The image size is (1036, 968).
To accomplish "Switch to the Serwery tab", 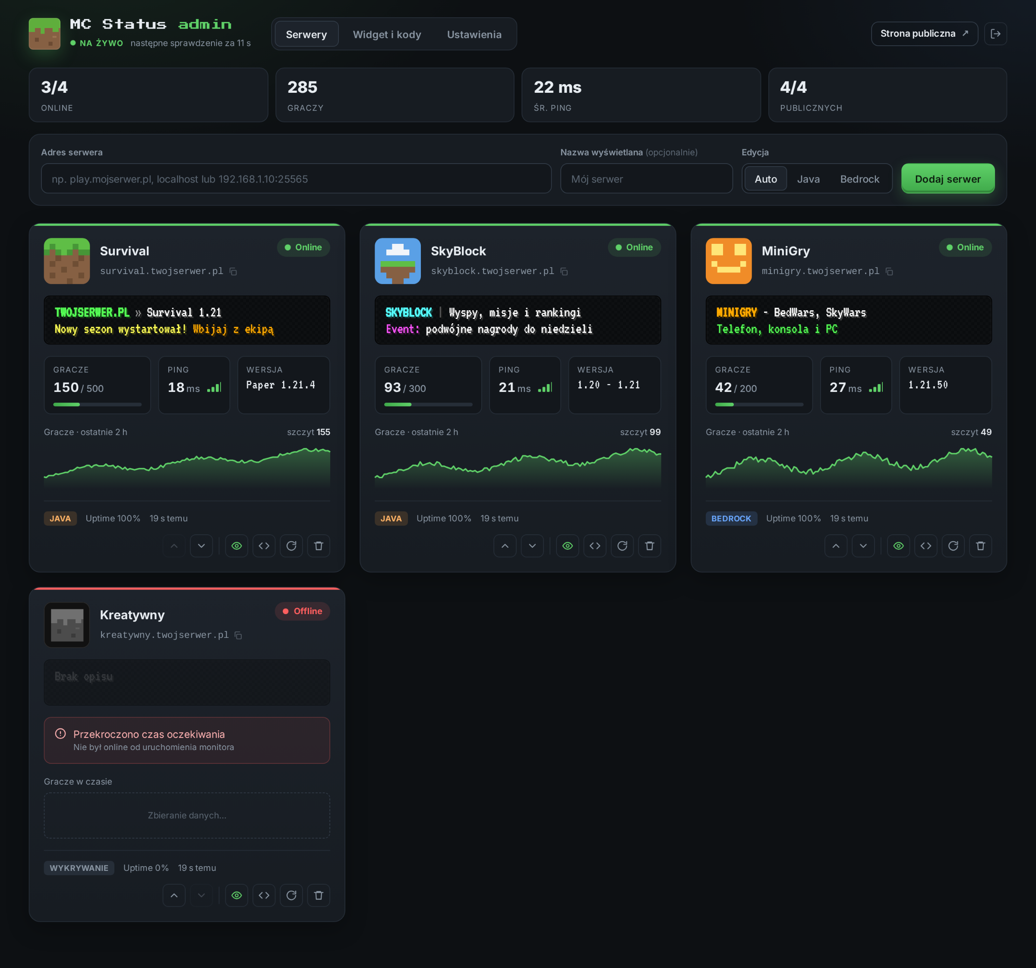I will [x=306, y=35].
